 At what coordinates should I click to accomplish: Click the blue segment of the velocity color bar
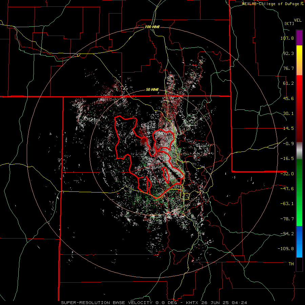click(x=299, y=242)
